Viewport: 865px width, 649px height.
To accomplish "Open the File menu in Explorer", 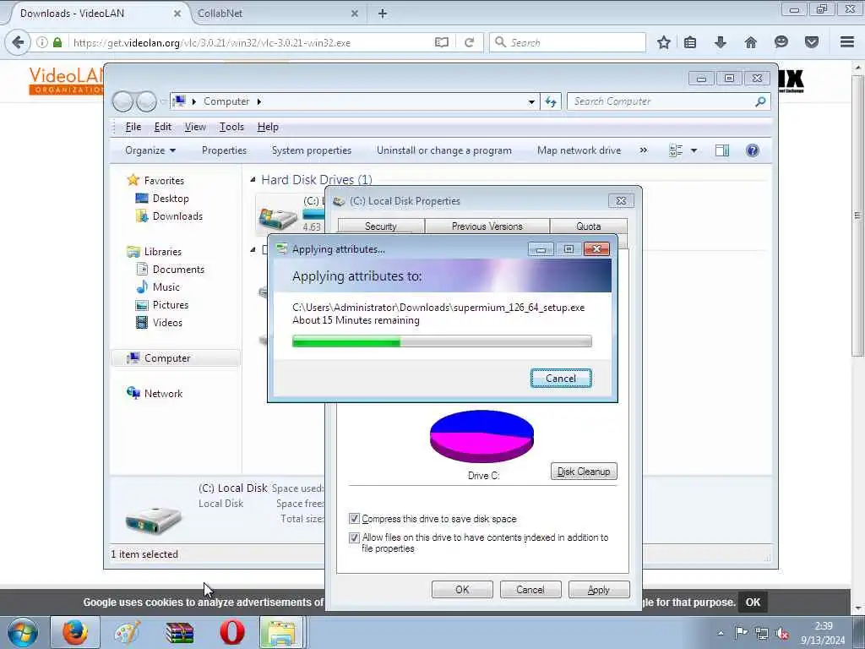I will click(x=133, y=127).
